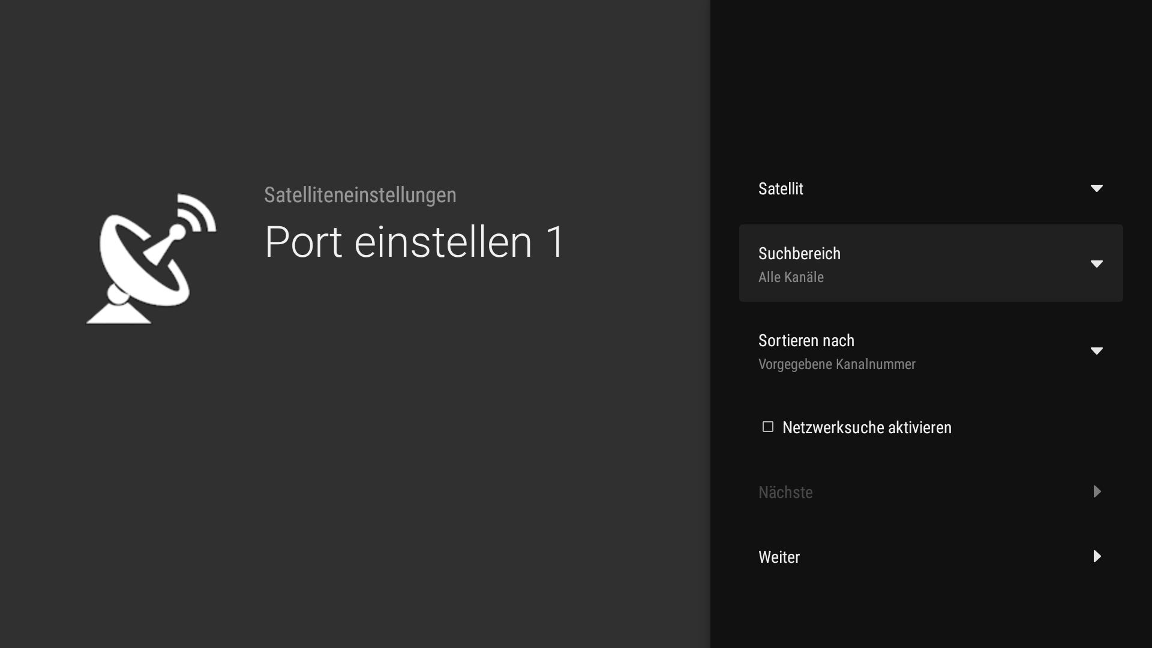Image resolution: width=1152 pixels, height=648 pixels.
Task: Expand the Sortieren nach dropdown arrow
Action: [x=1096, y=351]
